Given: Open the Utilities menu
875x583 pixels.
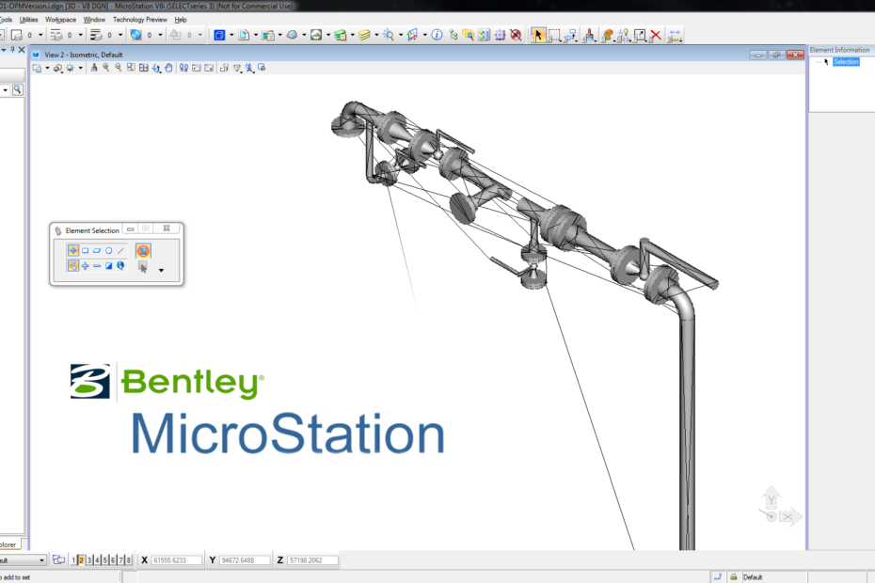Looking at the screenshot, I should [x=28, y=20].
